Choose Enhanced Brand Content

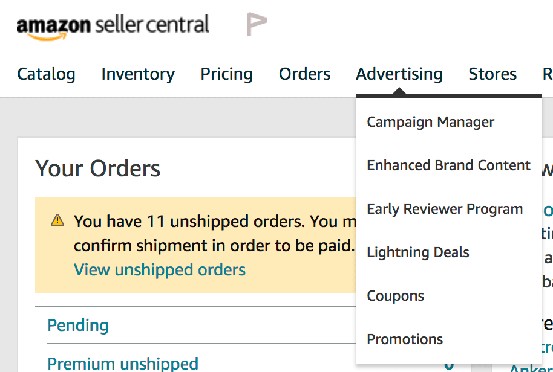click(x=448, y=165)
